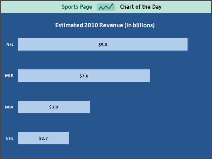Select the Estimated 2010 Revenue chart title
This screenshot has height=159, width=212.
105,25
